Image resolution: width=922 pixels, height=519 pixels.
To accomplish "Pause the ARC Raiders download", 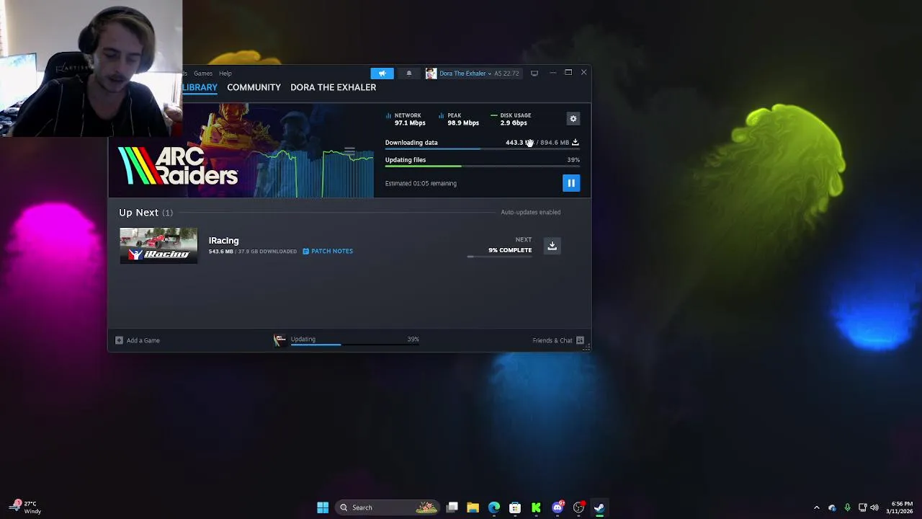I will (x=571, y=183).
